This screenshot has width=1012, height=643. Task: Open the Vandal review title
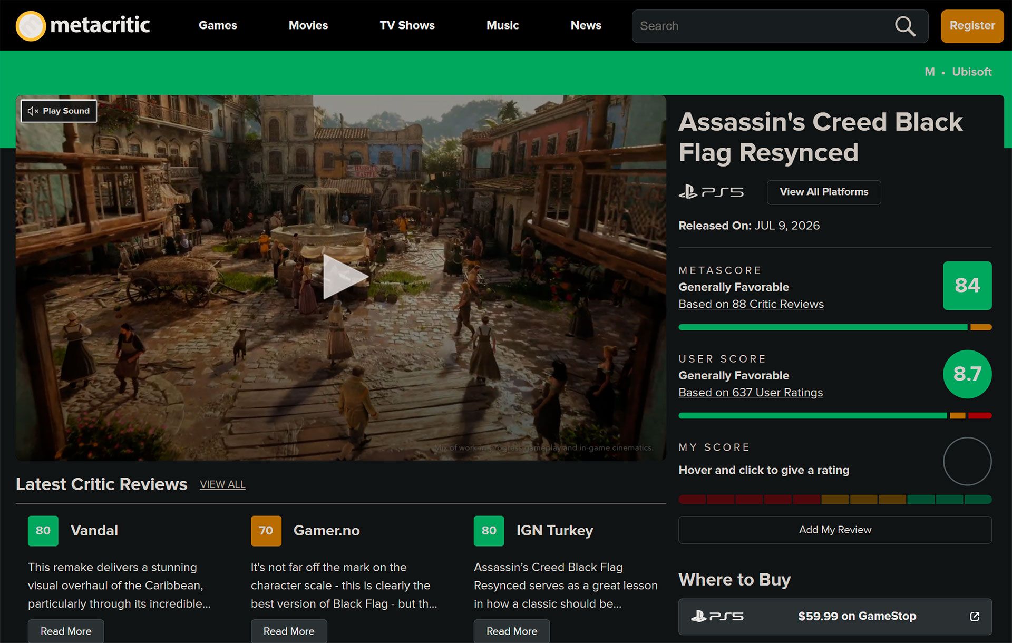click(x=94, y=531)
